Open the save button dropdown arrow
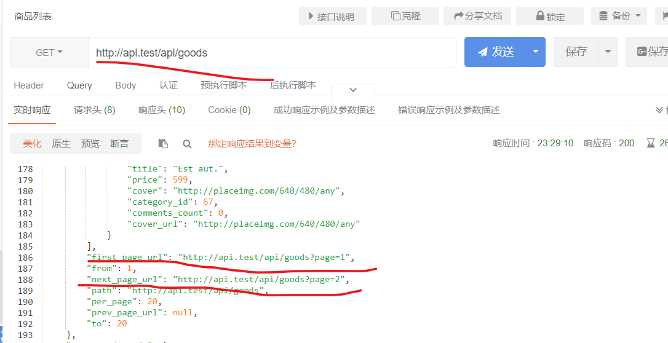The image size is (668, 343). coord(608,52)
